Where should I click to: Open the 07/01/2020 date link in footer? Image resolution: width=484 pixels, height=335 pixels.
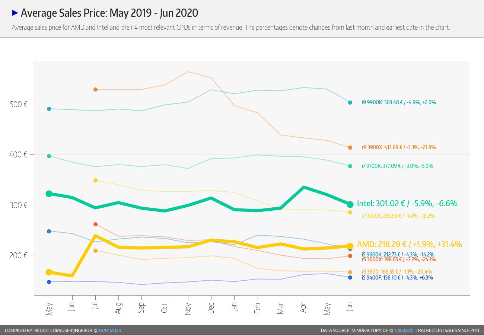pyautogui.click(x=110, y=331)
